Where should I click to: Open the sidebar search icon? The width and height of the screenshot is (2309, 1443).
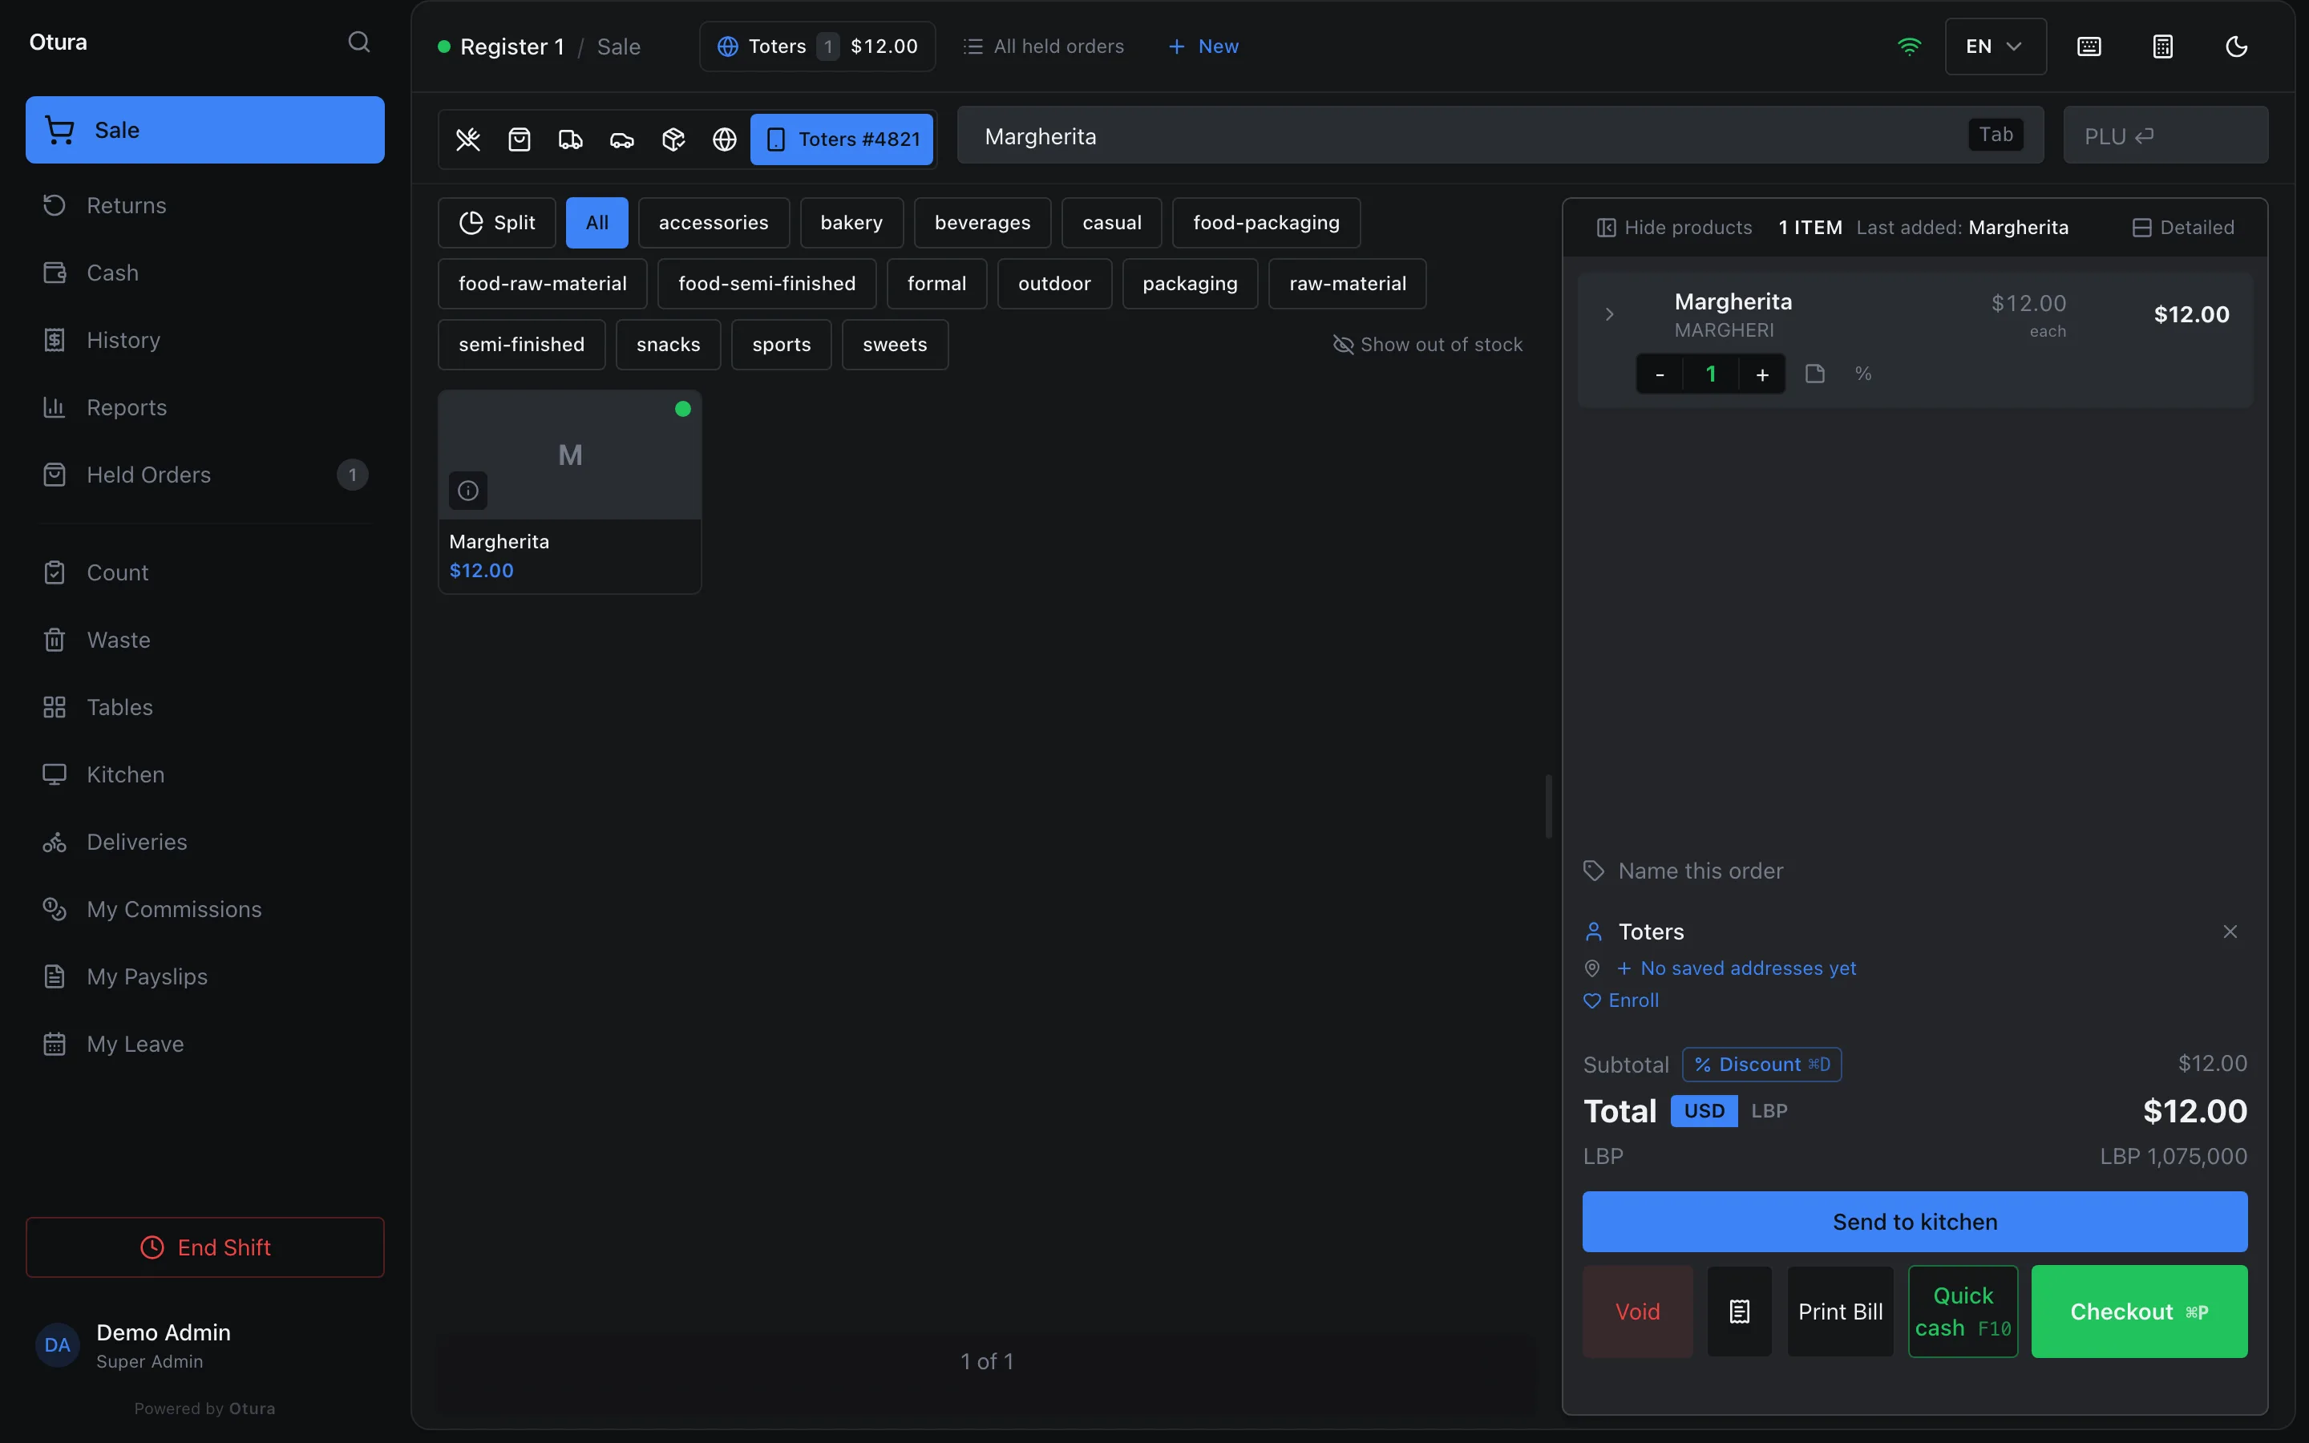[x=358, y=42]
